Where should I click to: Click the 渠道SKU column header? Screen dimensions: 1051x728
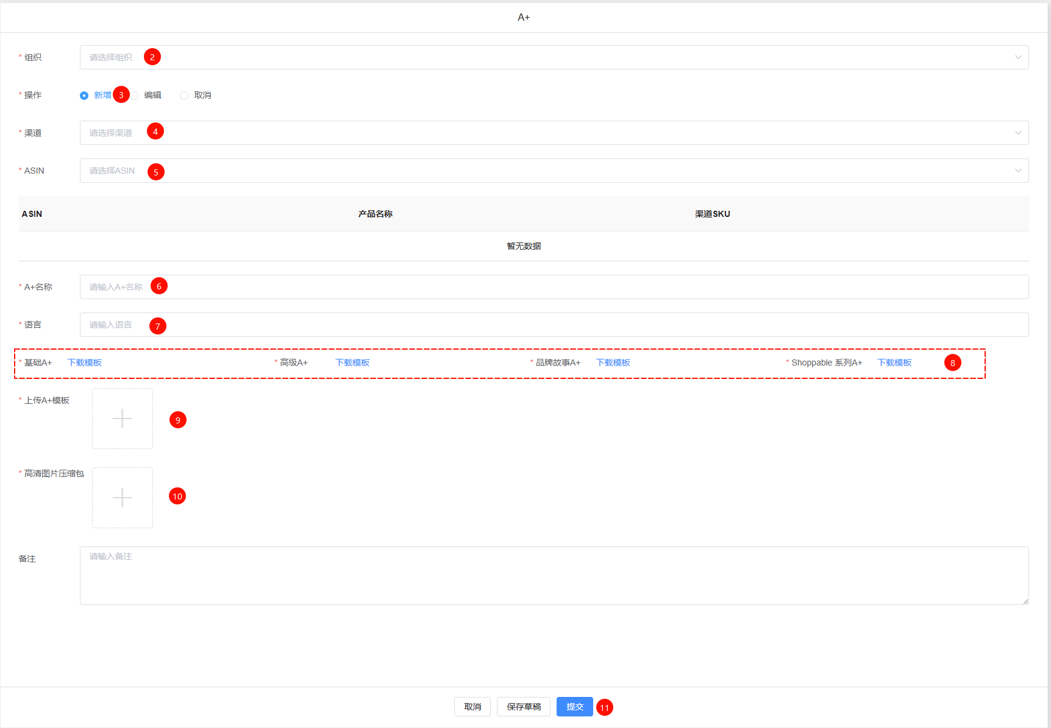click(712, 214)
